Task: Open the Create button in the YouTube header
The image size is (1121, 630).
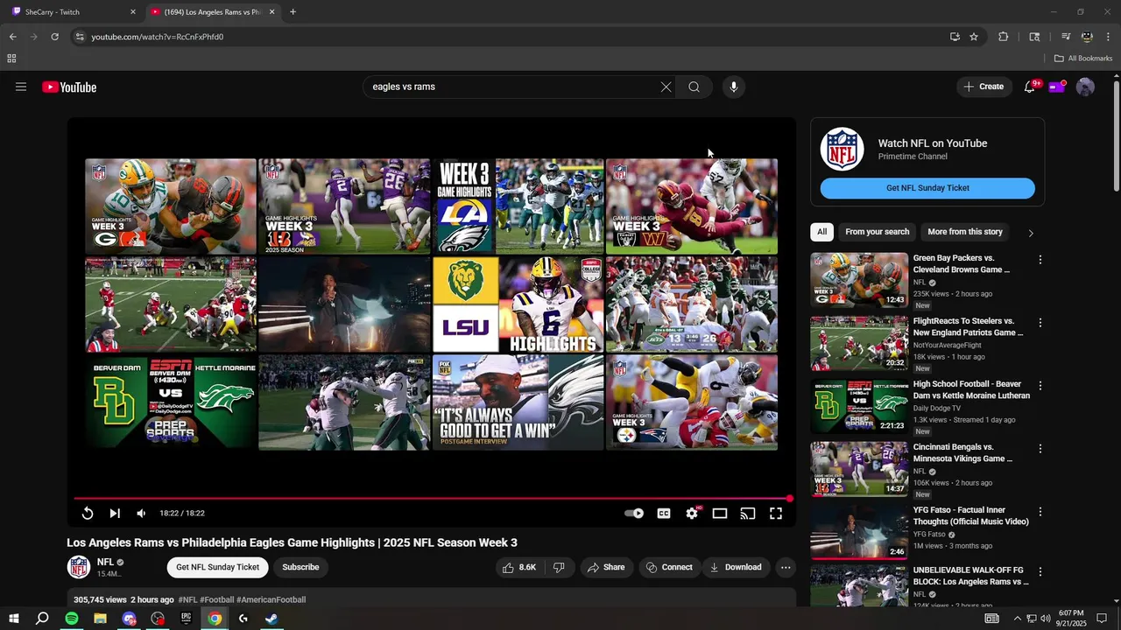Action: [x=984, y=87]
